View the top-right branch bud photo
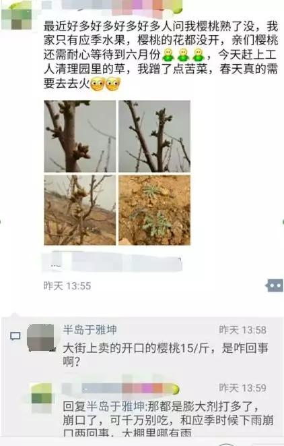284x446 pixels. (154, 136)
